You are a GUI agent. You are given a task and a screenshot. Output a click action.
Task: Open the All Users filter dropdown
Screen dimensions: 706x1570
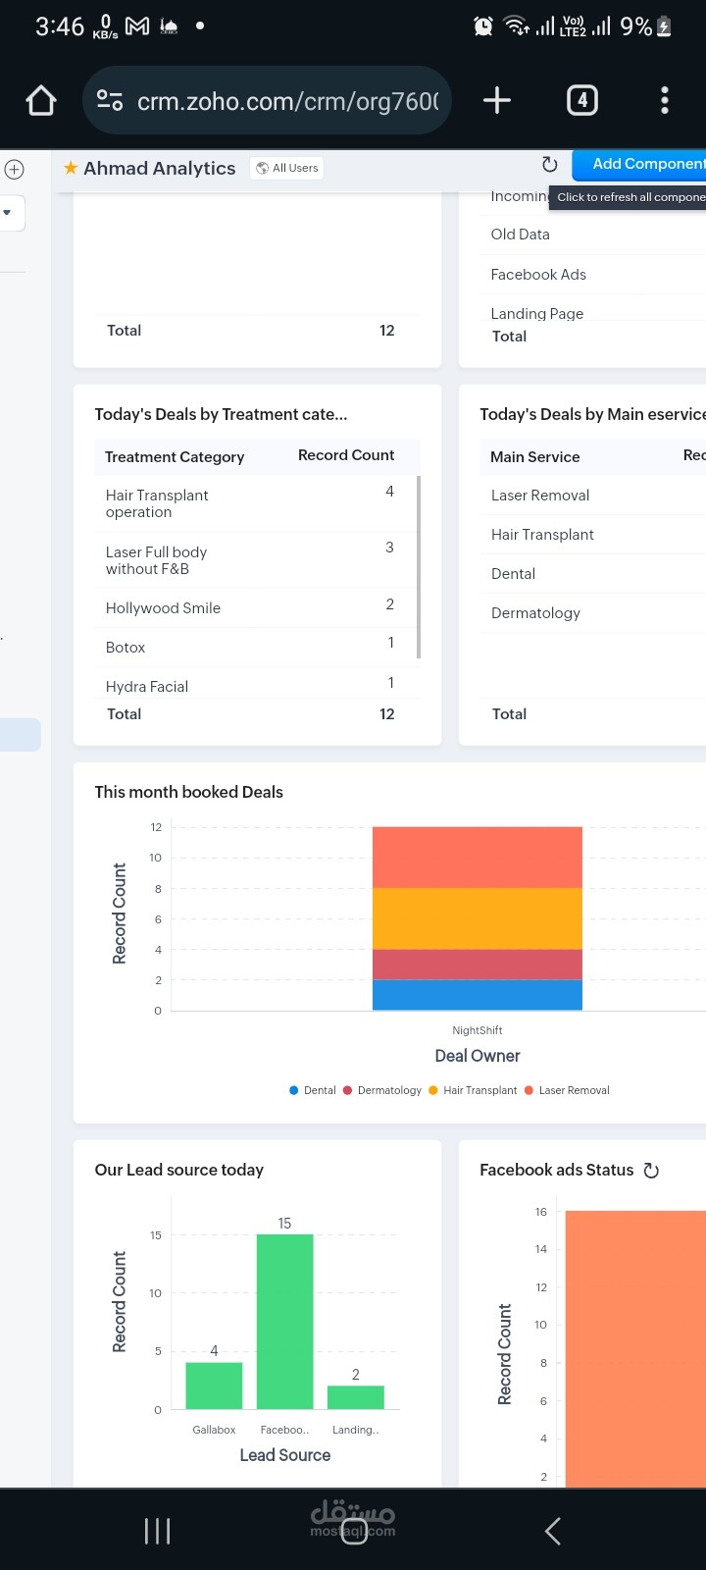[x=287, y=168]
